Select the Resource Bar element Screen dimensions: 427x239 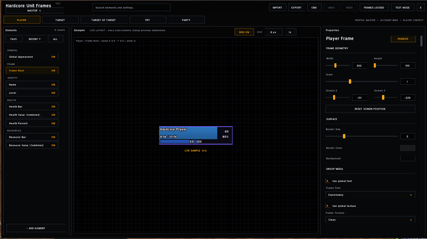(32, 137)
